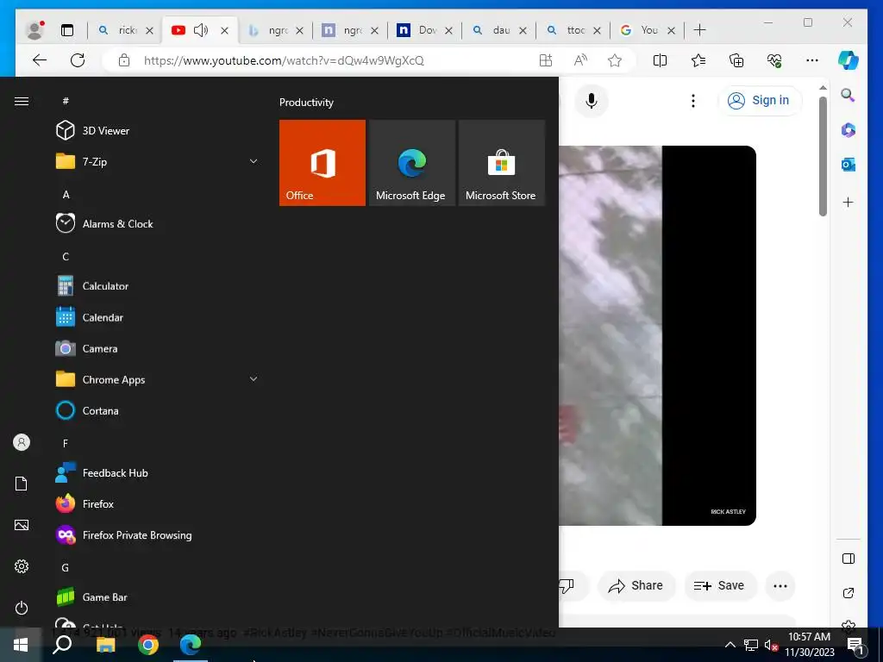Click YouTube voice search microphone

point(592,101)
